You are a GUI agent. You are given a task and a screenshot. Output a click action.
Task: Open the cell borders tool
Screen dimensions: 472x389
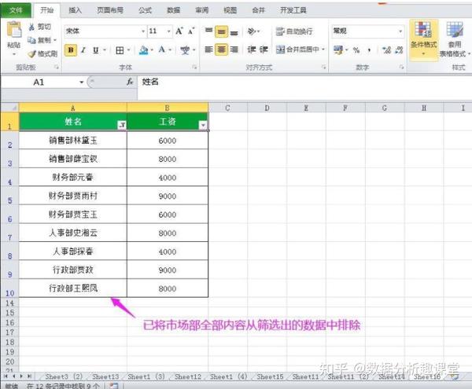[120, 50]
